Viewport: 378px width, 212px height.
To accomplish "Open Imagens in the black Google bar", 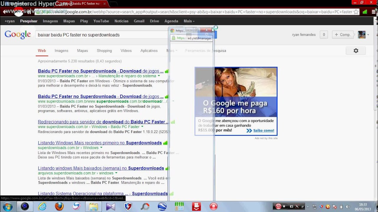I will pos(50,21).
